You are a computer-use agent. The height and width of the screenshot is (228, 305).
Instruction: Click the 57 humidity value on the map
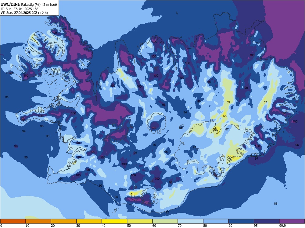pos(265,102)
